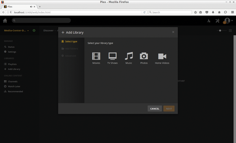Click the green server status icon

click(34, 31)
